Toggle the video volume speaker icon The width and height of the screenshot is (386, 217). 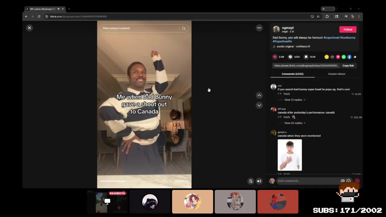(259, 181)
